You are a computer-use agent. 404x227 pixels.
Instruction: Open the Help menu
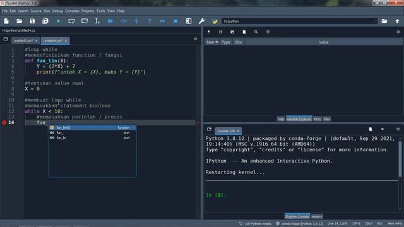coord(121,11)
